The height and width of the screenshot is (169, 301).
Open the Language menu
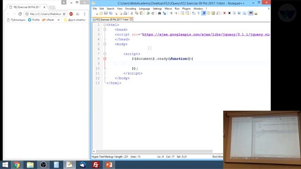144,8
